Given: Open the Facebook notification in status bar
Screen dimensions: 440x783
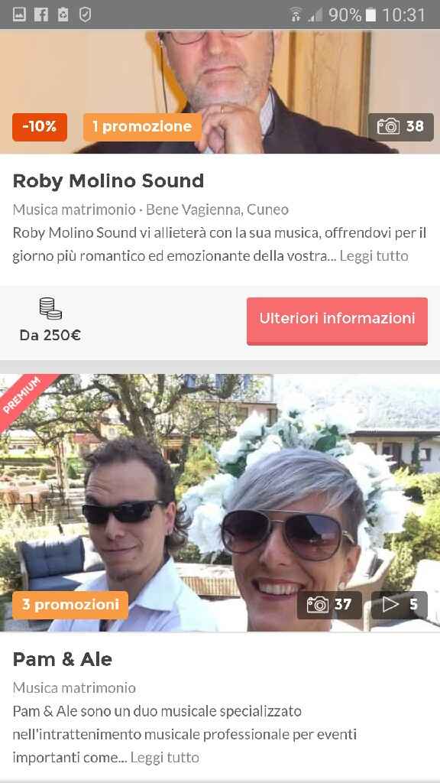Looking at the screenshot, I should pyautogui.click(x=41, y=15).
